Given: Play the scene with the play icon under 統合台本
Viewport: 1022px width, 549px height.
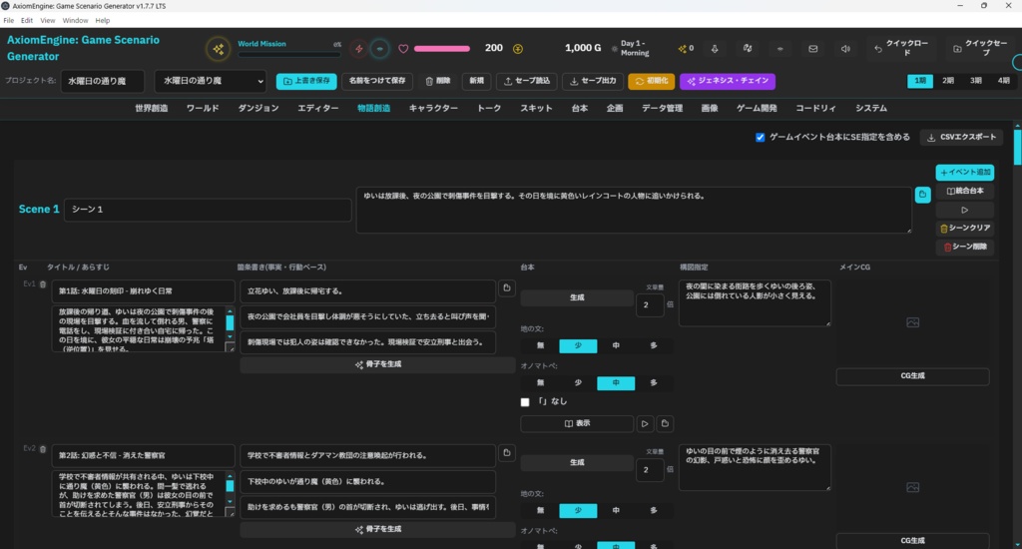Looking at the screenshot, I should (x=965, y=210).
